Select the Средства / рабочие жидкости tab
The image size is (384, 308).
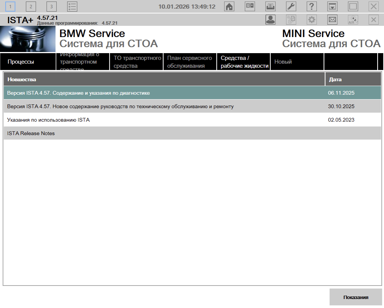[244, 62]
